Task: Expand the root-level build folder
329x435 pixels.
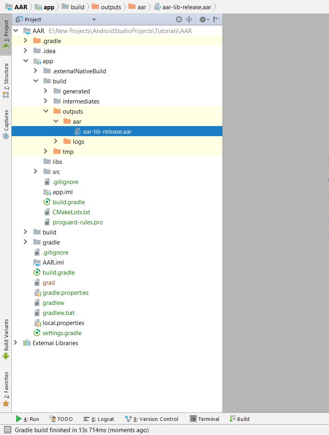Action: tap(25, 232)
